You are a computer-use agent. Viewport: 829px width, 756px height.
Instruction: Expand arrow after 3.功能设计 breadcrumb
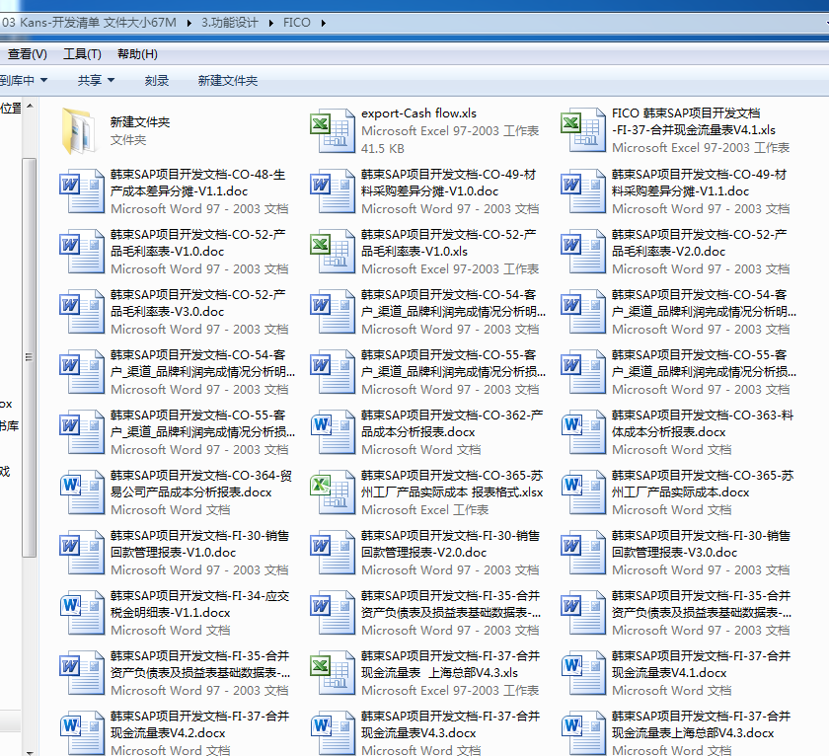pos(270,24)
